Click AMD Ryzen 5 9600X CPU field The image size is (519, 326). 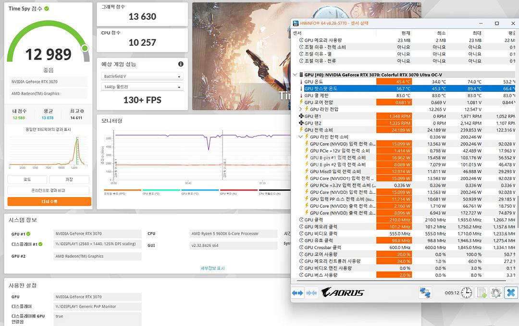[x=234, y=234]
